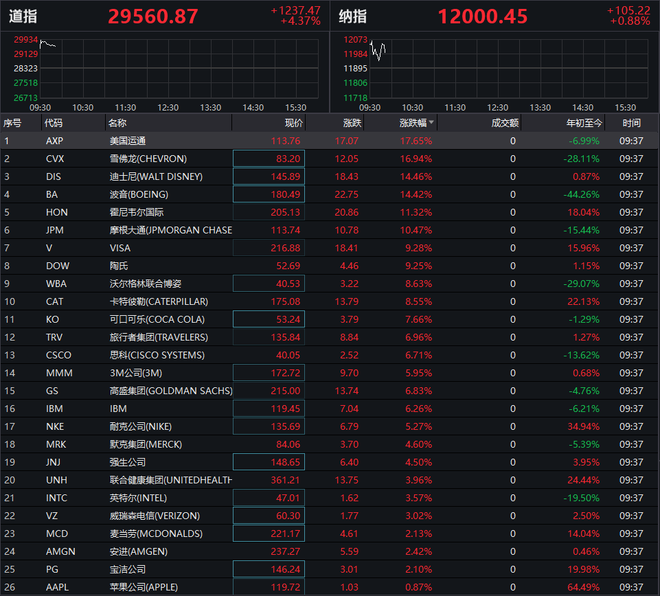Screen dimensions: 660x596
Task: Click JPM's percent change 10.47%
Action: click(416, 230)
